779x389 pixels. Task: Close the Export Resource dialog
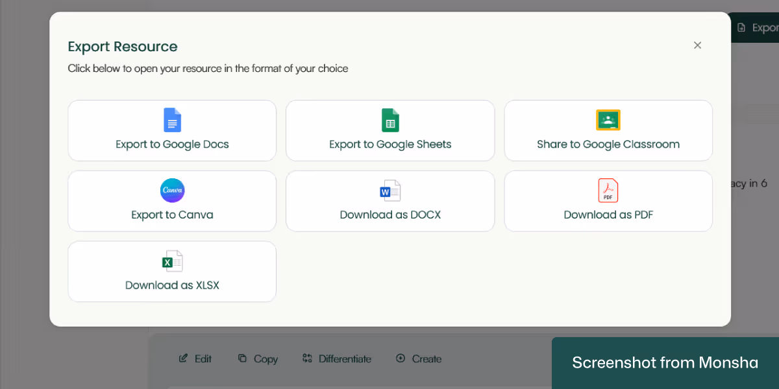(697, 45)
